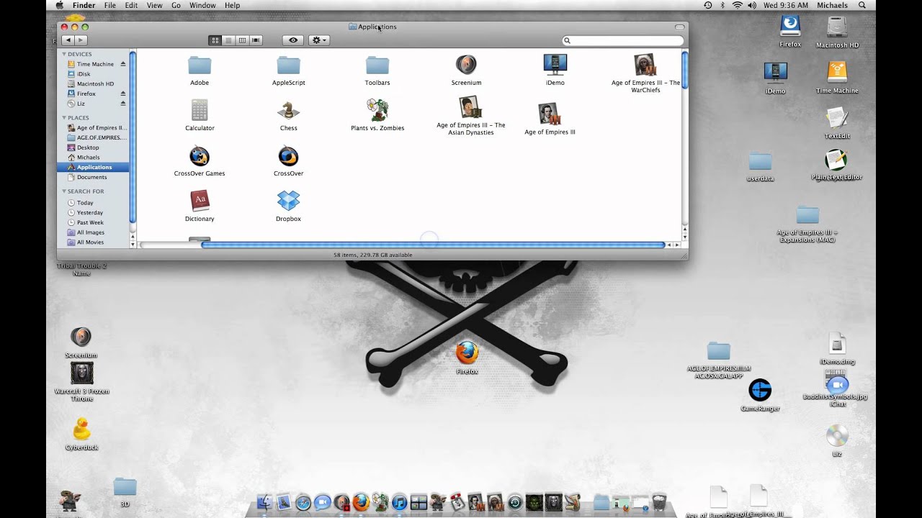Screen dimensions: 922x518
Task: Open the Window menu
Action: coord(202,5)
